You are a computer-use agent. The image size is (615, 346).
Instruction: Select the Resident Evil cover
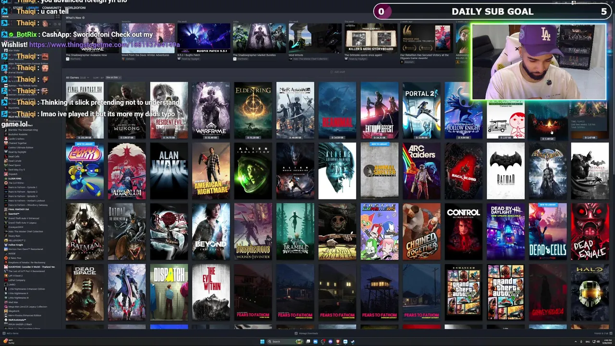tap(169, 110)
